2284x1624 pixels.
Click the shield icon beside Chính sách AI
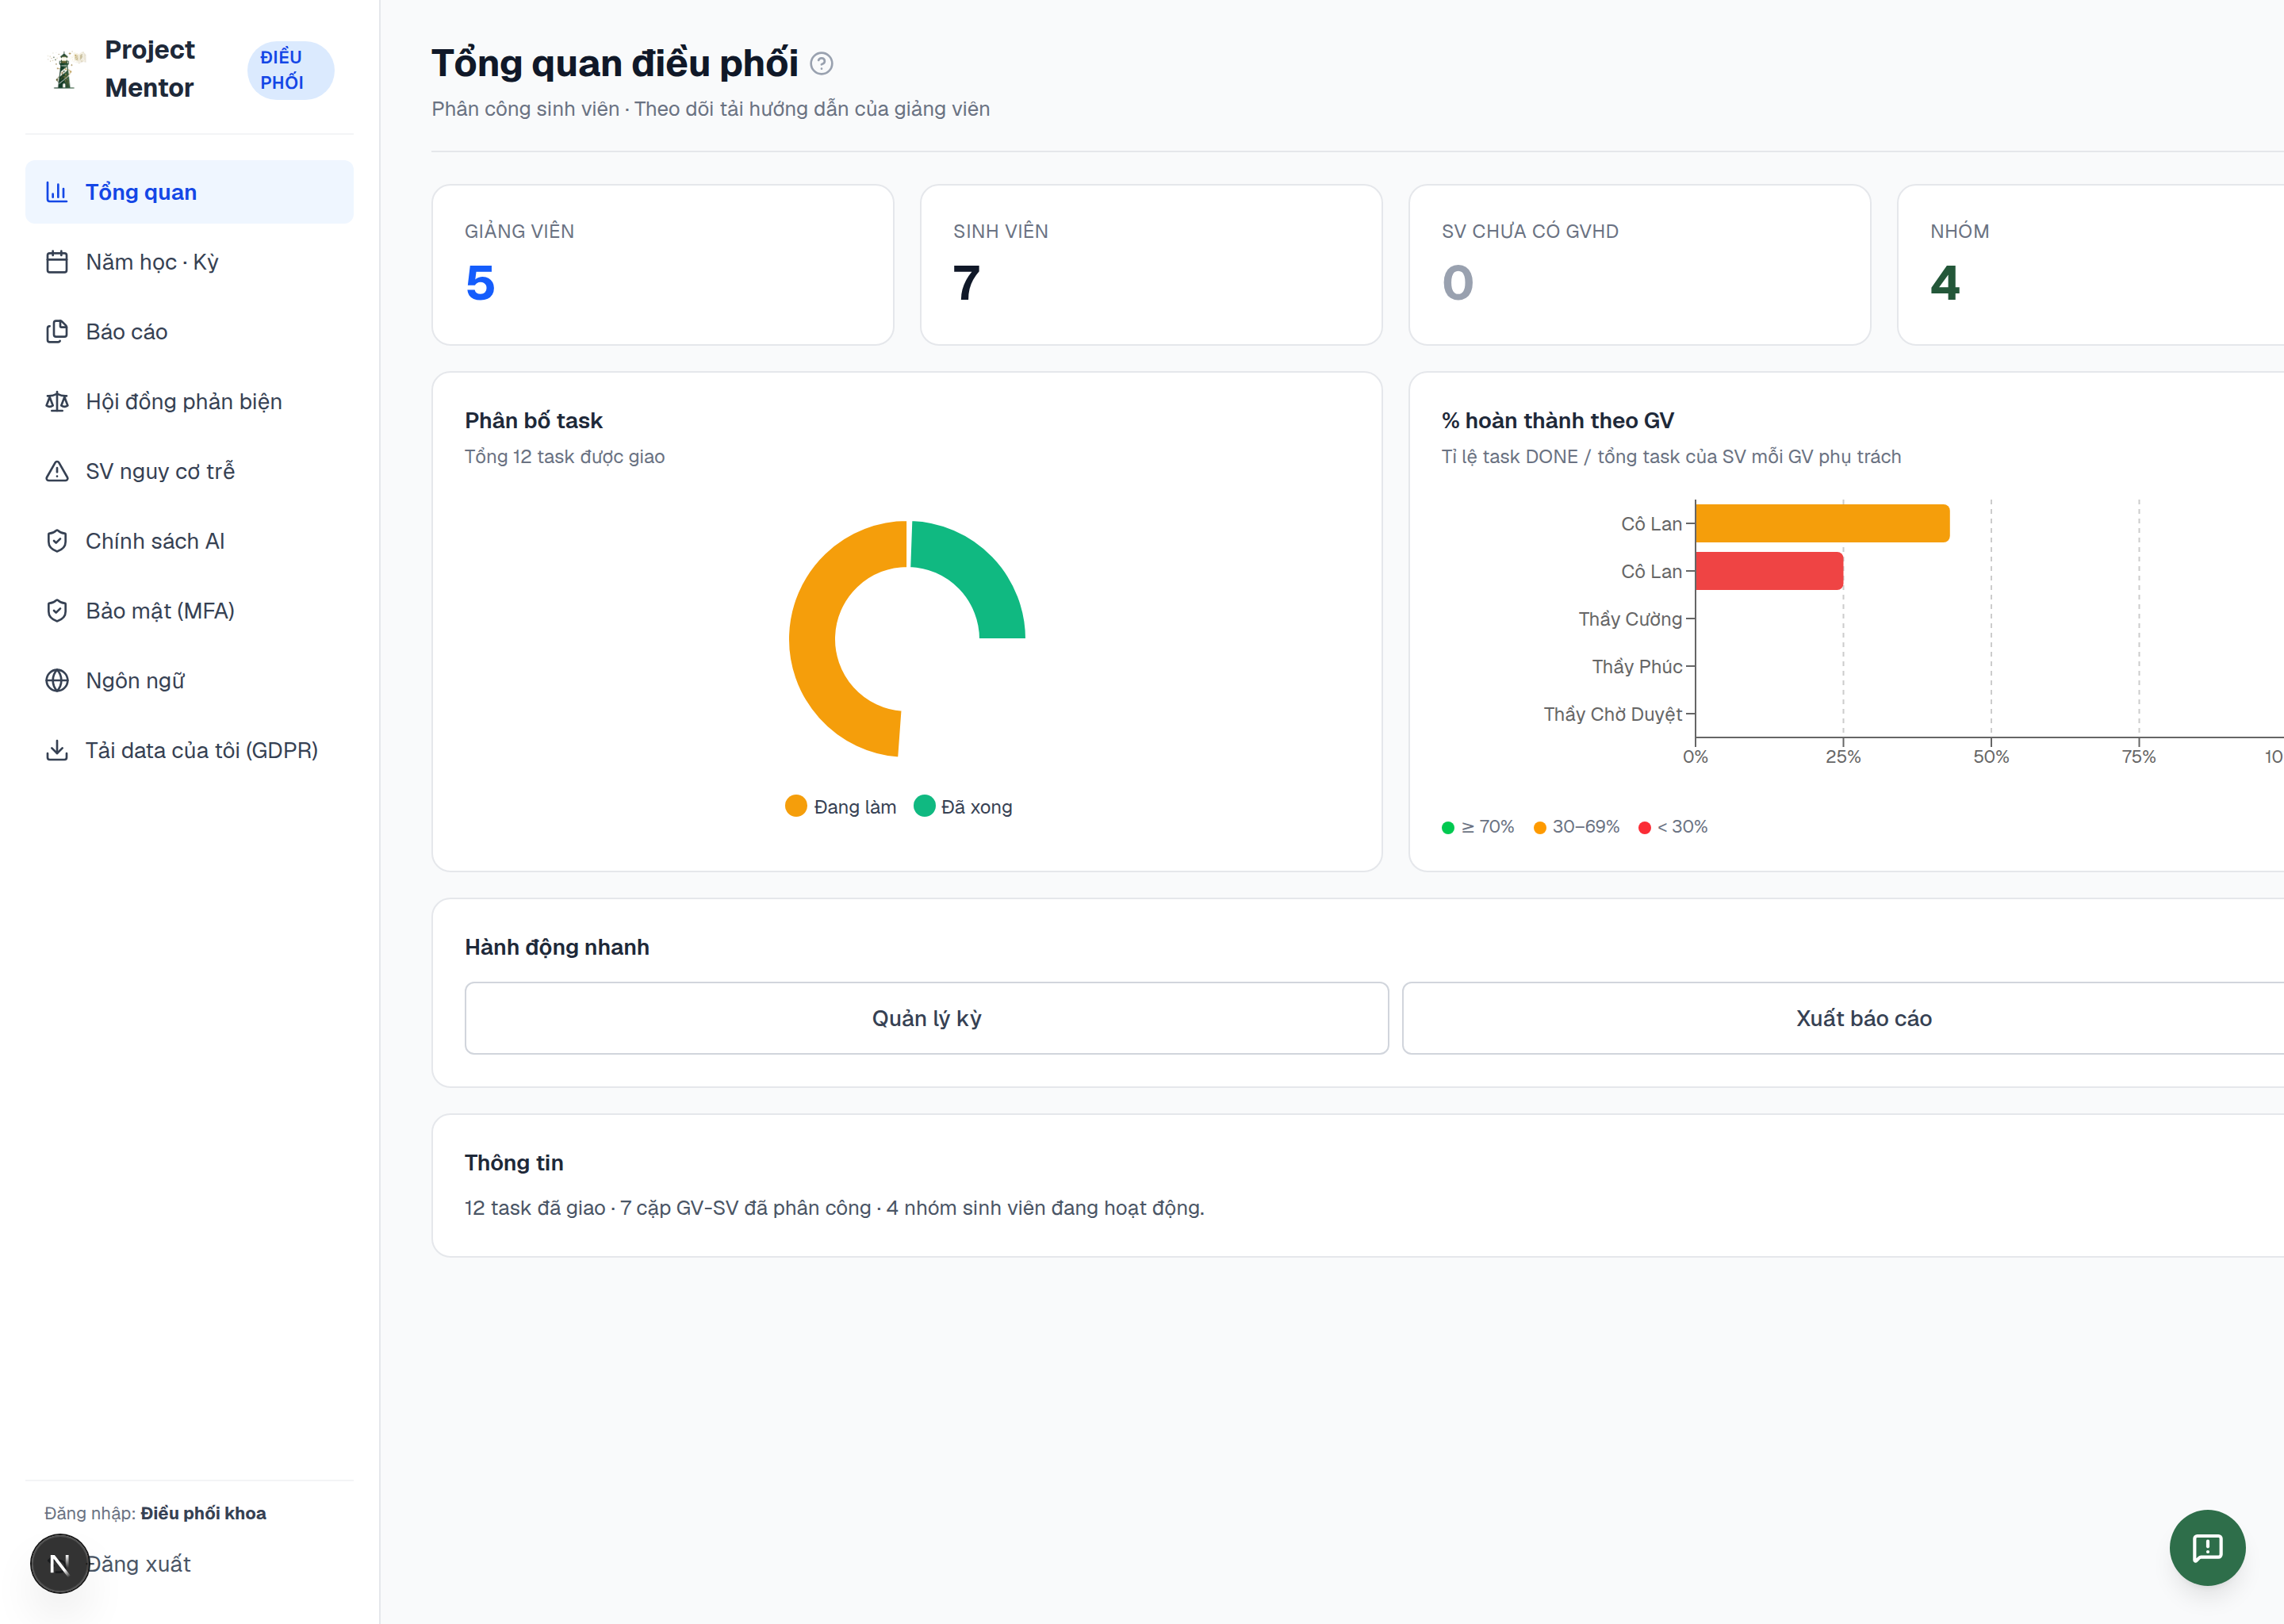pos(57,541)
